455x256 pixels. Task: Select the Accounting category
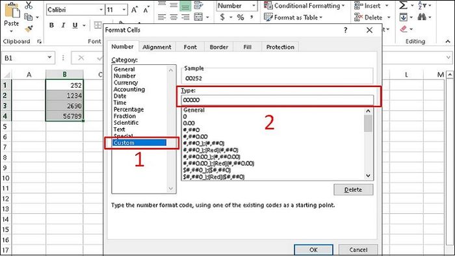point(129,89)
